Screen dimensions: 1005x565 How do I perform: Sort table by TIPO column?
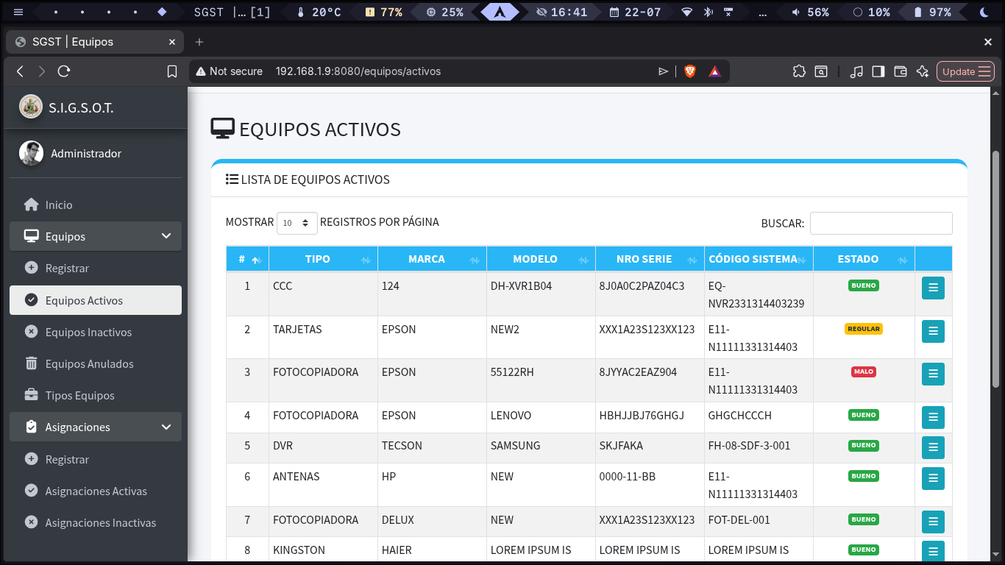pyautogui.click(x=323, y=259)
